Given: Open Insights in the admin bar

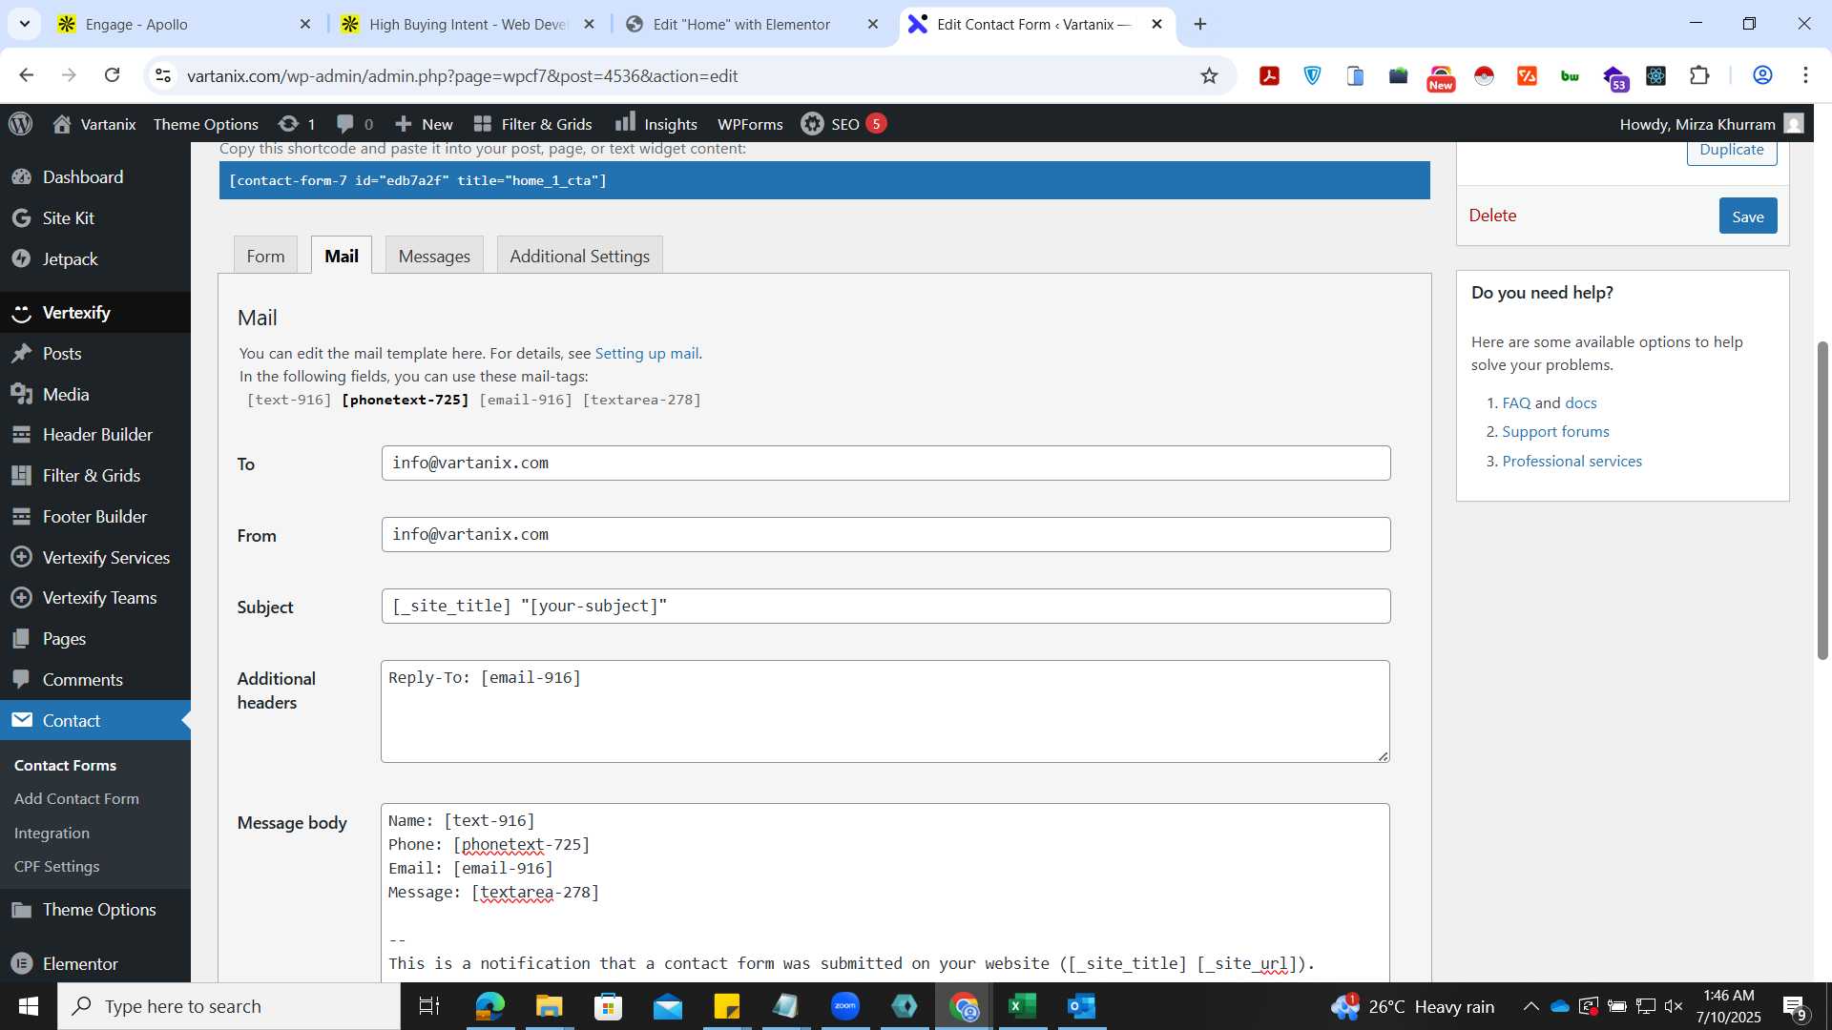Looking at the screenshot, I should click(656, 124).
